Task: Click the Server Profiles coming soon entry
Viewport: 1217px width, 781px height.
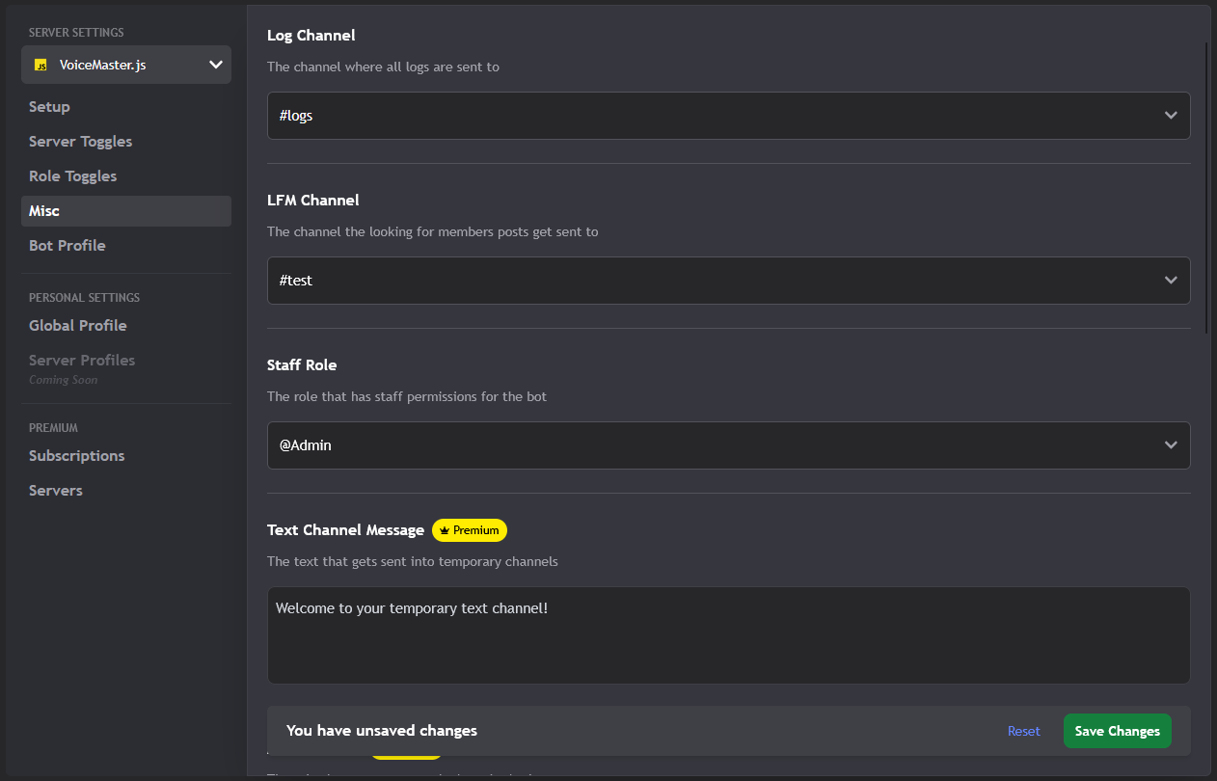Action: 82,360
